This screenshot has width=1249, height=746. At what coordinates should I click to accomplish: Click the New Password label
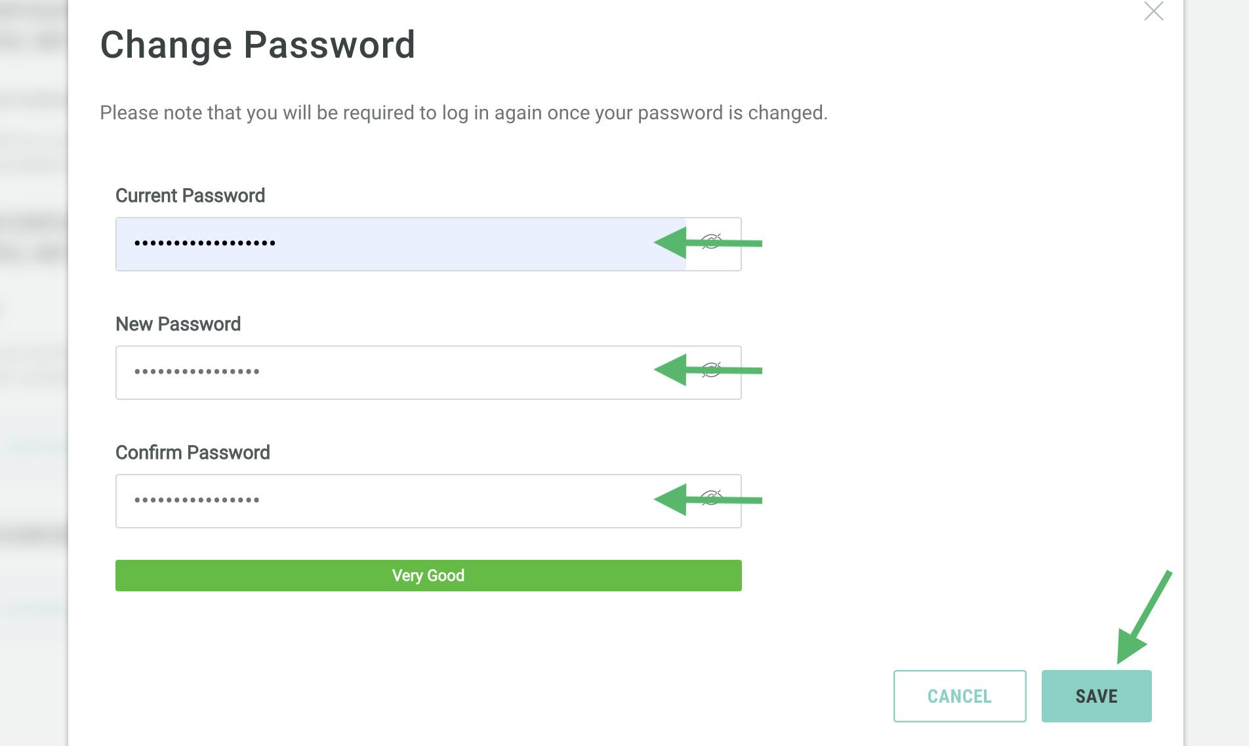[x=178, y=324]
